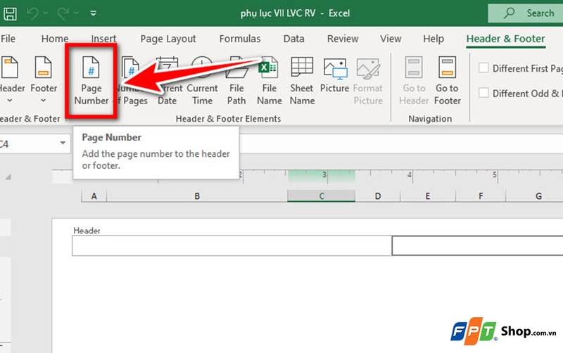The image size is (563, 353).
Task: Insert Page Number element
Action: tap(91, 81)
